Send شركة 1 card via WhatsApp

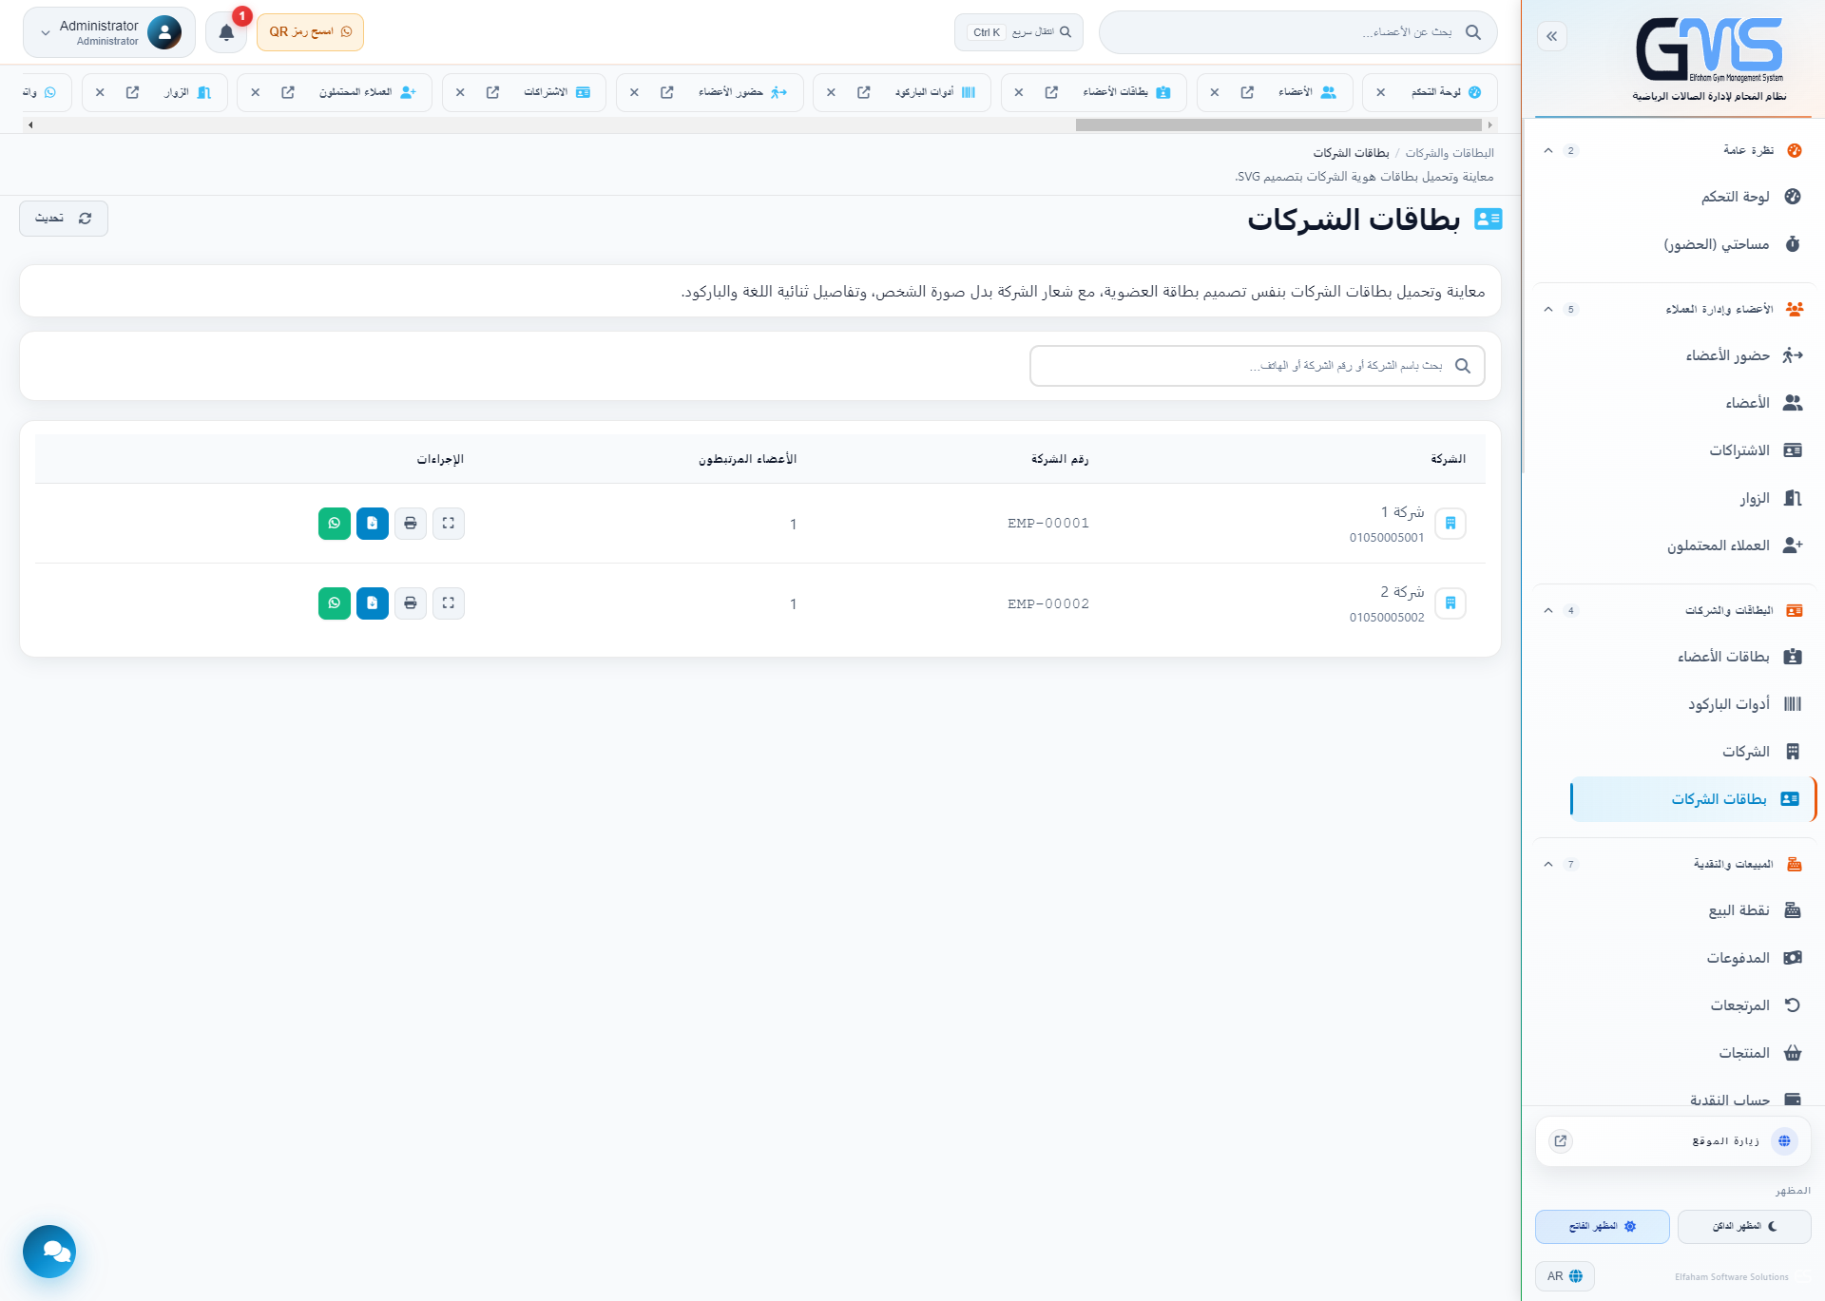pos(335,524)
